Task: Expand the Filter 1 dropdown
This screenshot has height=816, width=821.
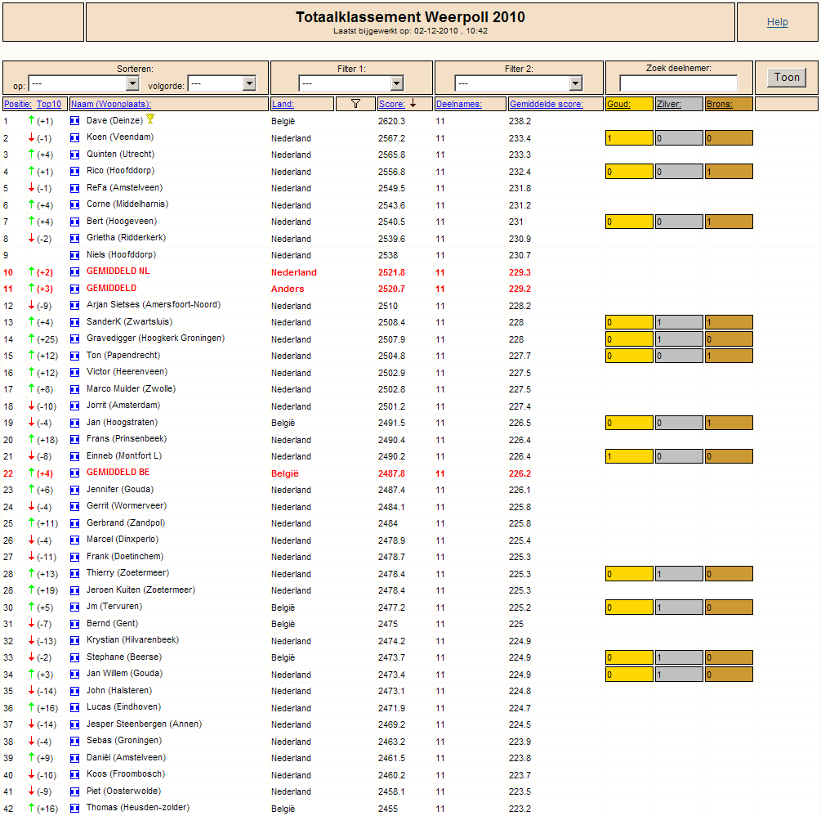Action: tap(351, 83)
